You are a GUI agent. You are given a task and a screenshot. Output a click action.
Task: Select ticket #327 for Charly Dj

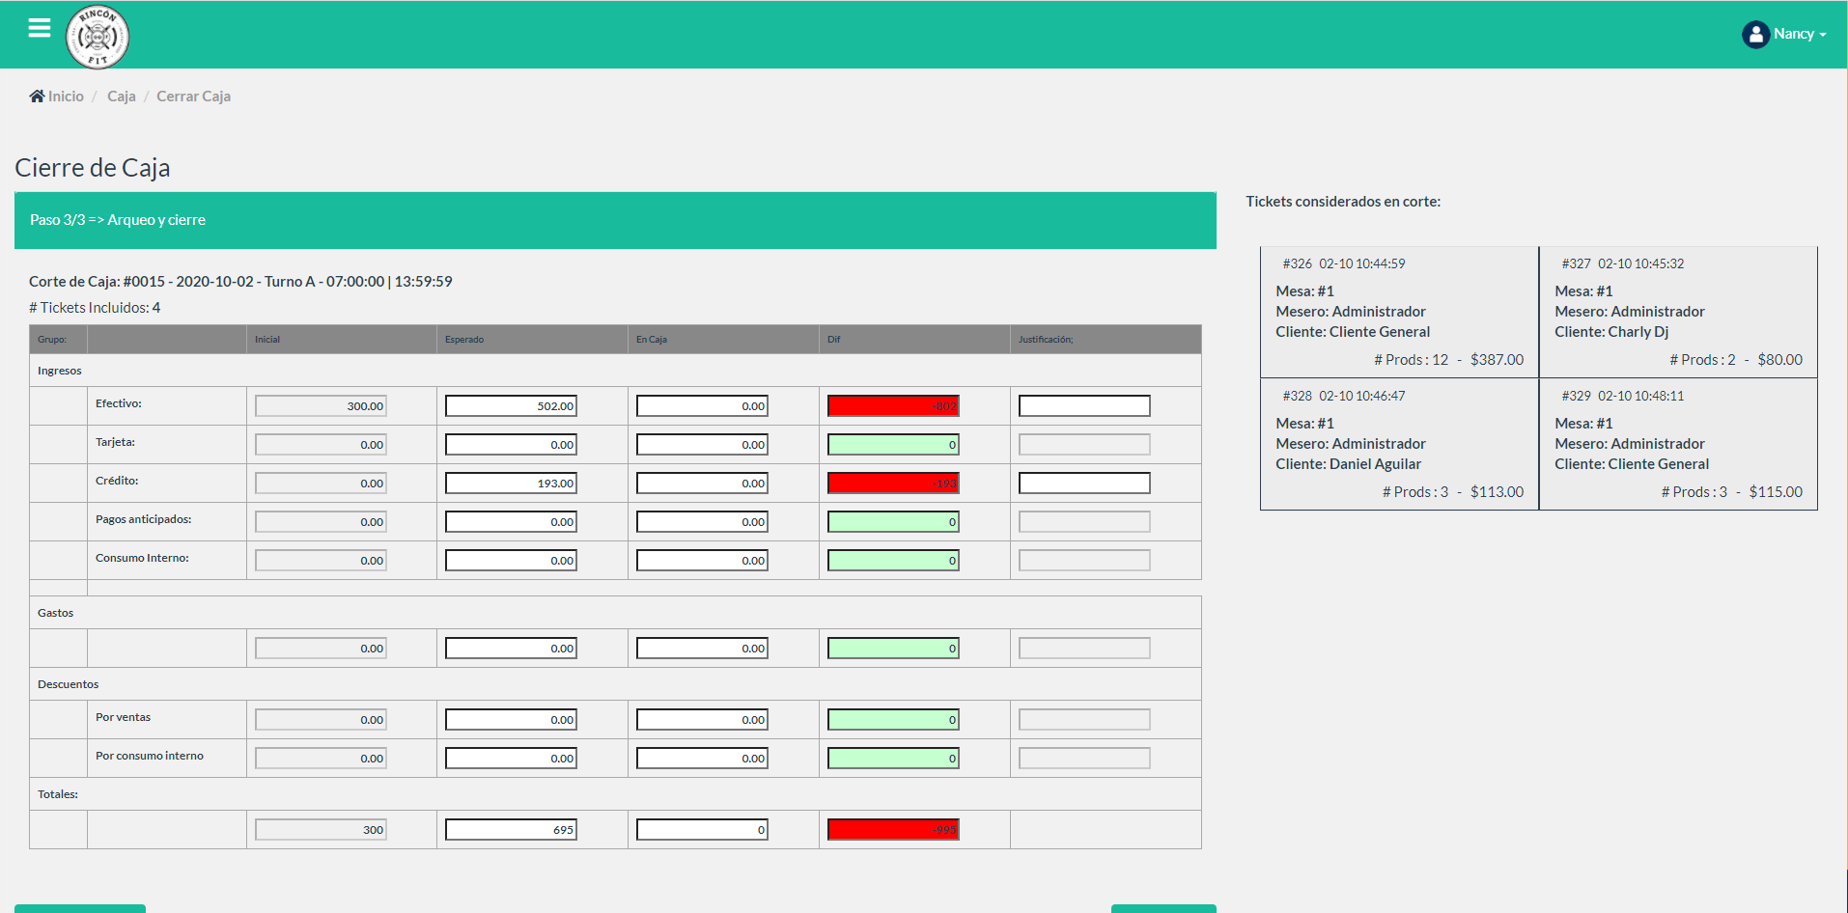(1678, 313)
